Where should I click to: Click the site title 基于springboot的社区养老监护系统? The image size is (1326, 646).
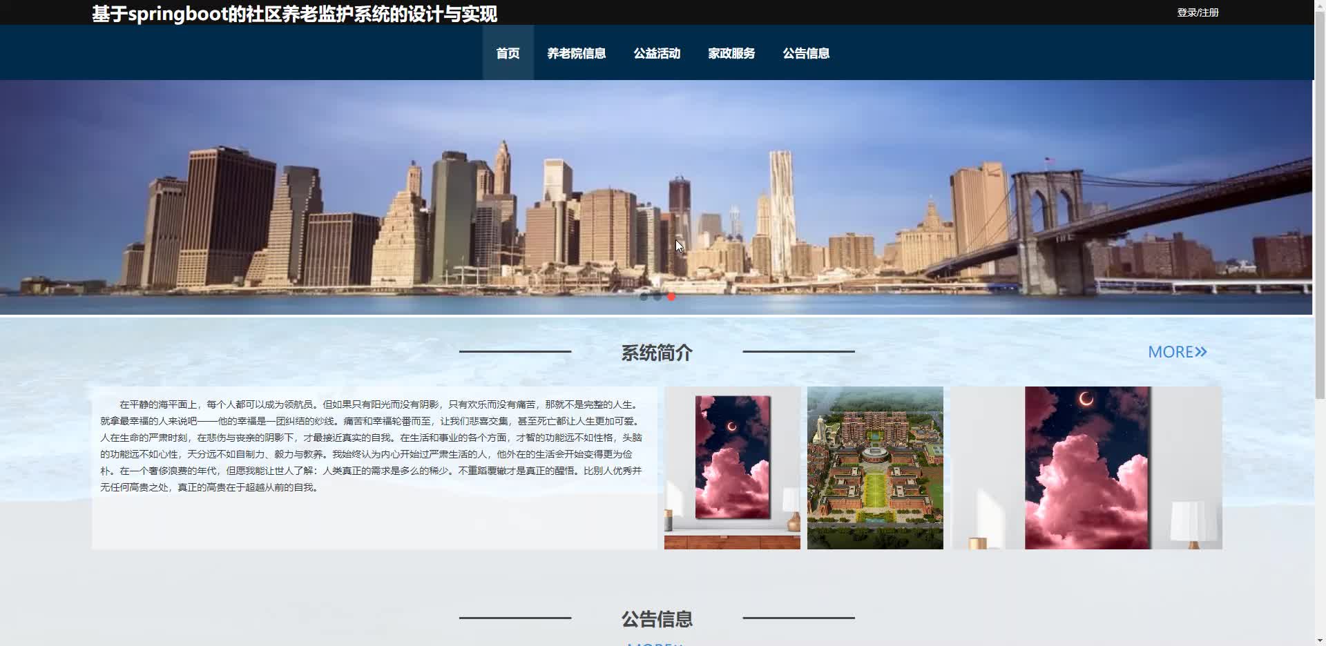295,14
